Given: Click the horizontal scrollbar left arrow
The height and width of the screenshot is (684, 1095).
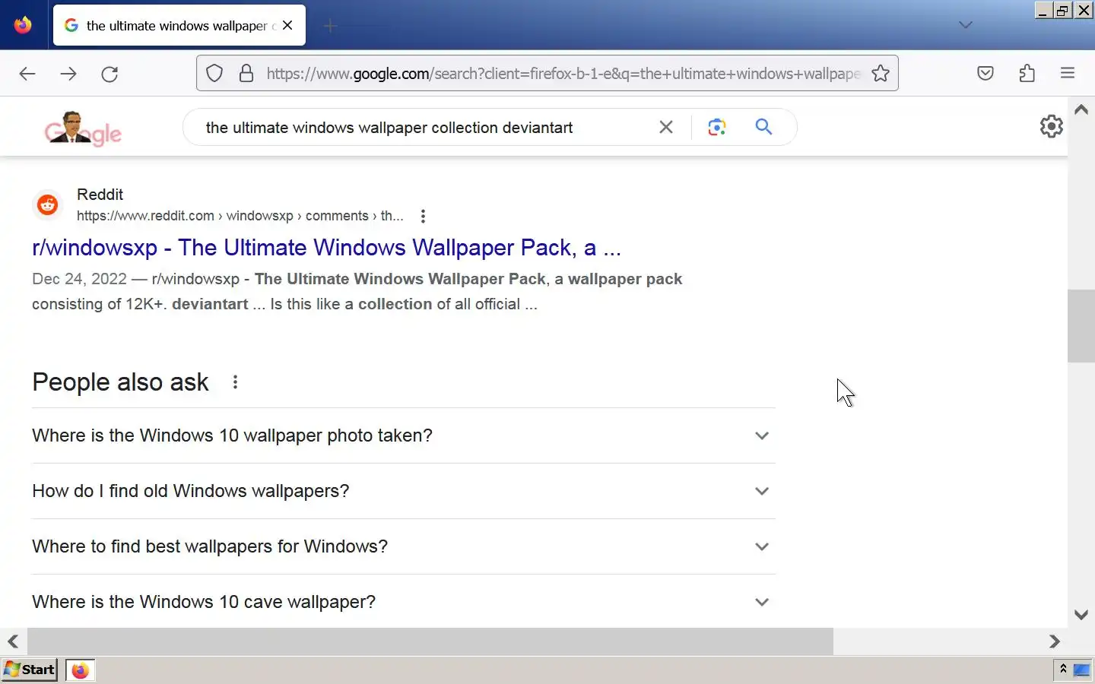Looking at the screenshot, I should pyautogui.click(x=13, y=641).
